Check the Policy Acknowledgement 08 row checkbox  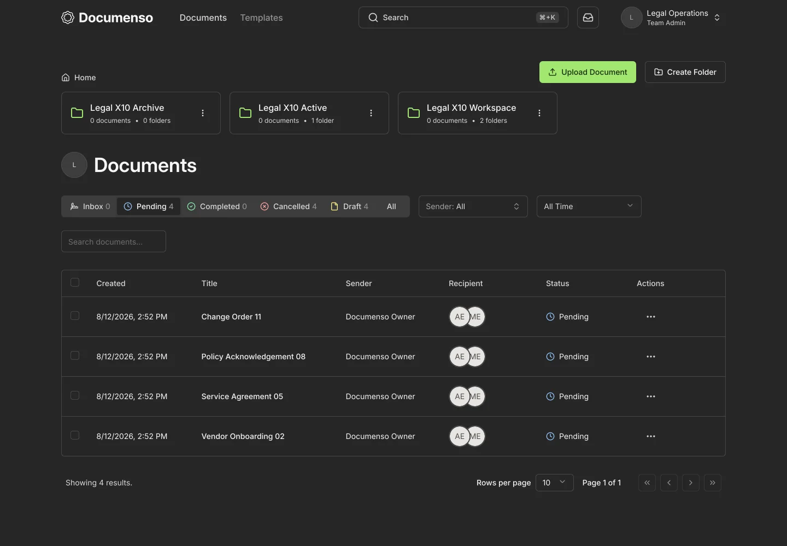click(75, 355)
